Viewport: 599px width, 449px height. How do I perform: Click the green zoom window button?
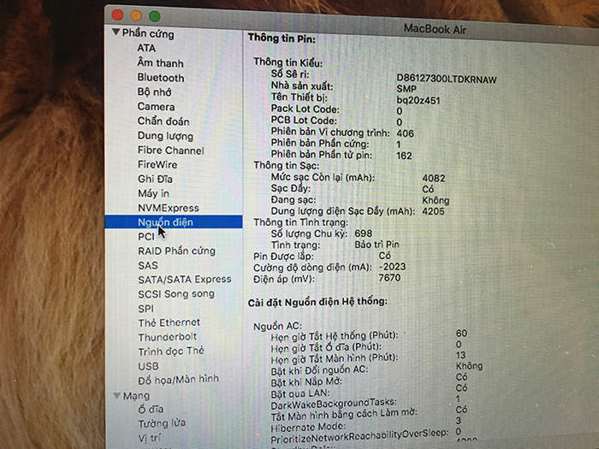click(155, 15)
